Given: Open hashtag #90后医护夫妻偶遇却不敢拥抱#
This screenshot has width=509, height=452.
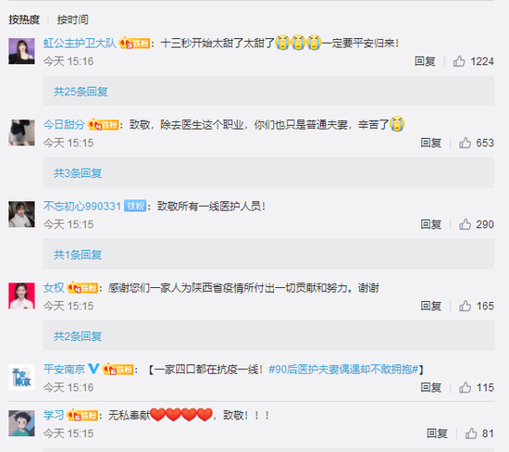Looking at the screenshot, I should 343,370.
